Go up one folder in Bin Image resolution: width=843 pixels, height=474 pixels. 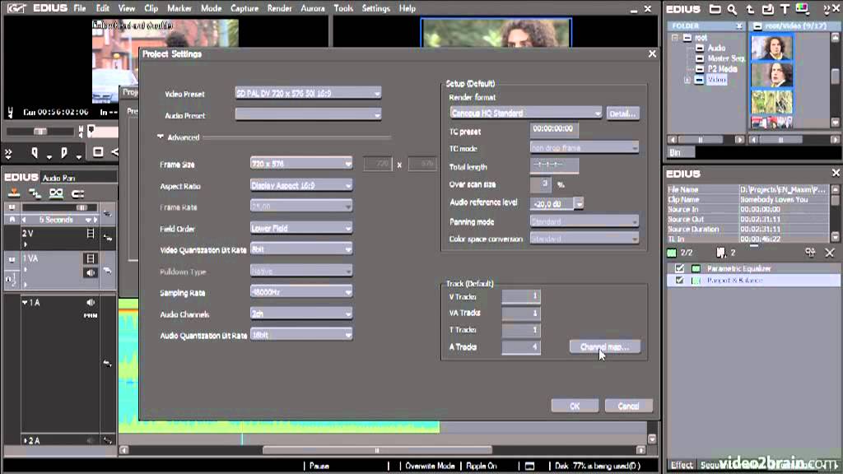point(750,9)
